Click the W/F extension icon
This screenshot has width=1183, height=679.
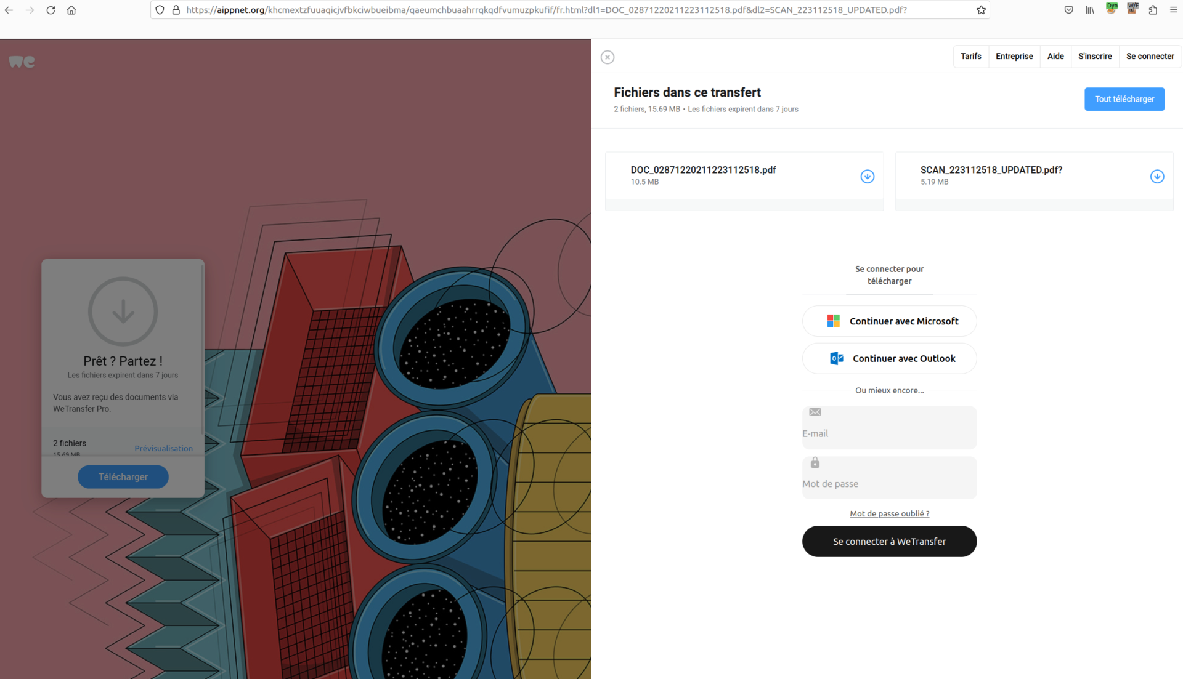click(1132, 9)
